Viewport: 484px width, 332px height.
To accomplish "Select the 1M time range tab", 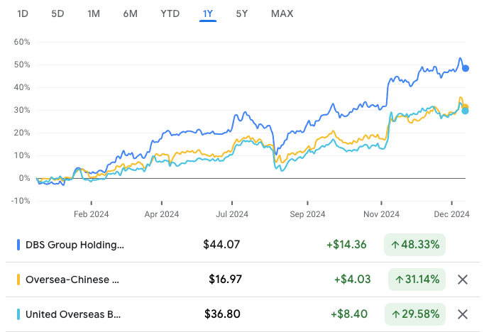I will pos(94,13).
